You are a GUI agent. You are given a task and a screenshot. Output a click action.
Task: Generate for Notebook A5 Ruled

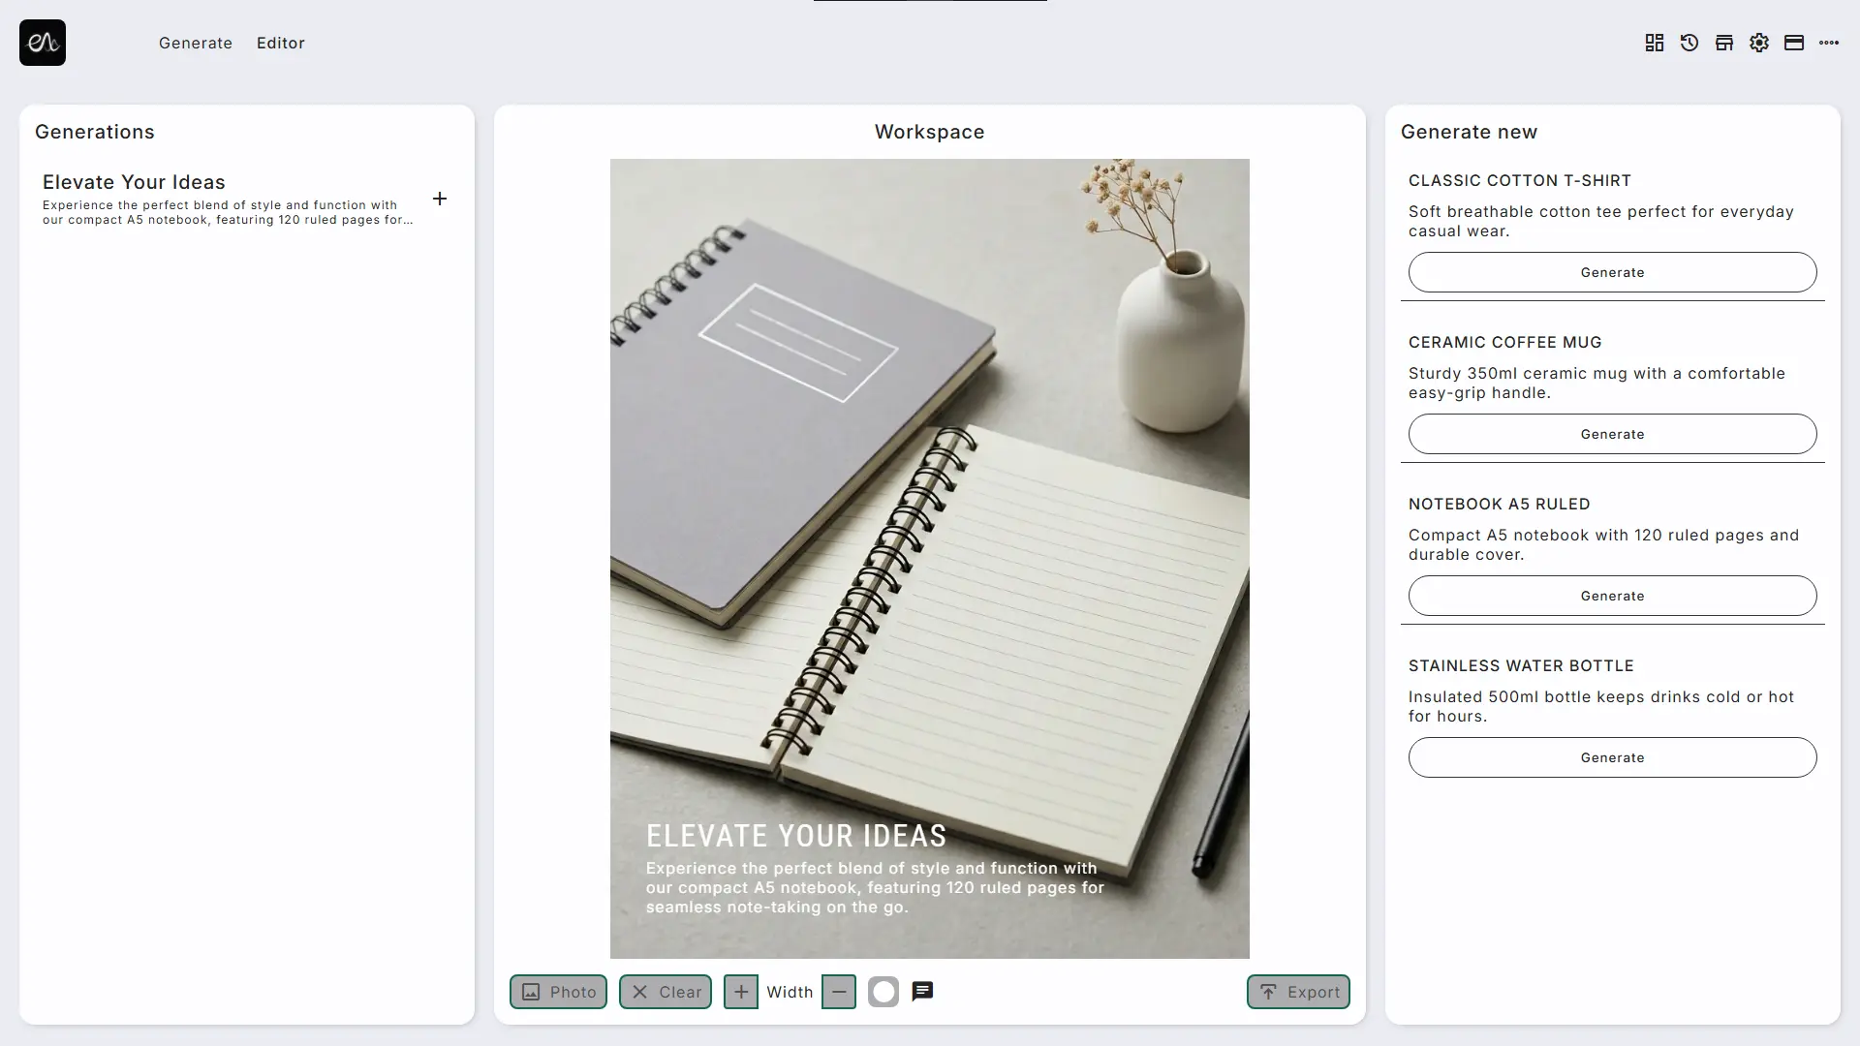(x=1613, y=596)
